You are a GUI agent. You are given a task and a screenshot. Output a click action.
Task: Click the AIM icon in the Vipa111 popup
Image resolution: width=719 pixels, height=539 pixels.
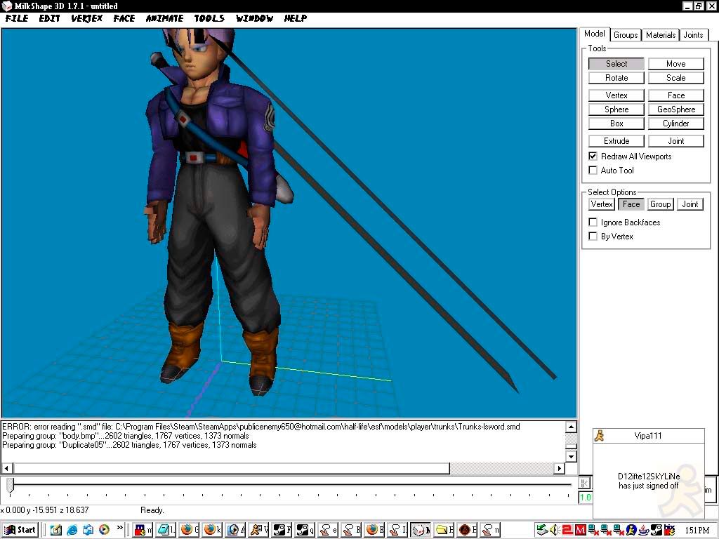(599, 436)
